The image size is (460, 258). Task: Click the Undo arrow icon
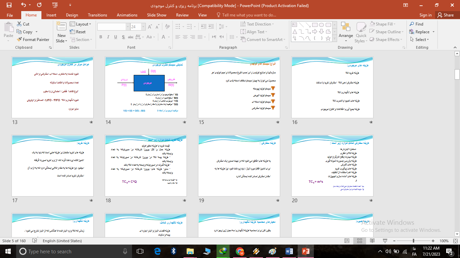pyautogui.click(x=23, y=5)
